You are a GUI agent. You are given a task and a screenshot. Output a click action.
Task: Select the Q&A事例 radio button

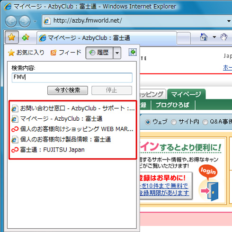pos(205,122)
